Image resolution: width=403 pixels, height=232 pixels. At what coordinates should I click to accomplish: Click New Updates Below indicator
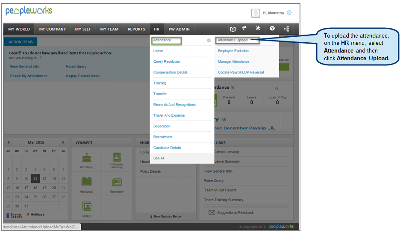(166, 217)
